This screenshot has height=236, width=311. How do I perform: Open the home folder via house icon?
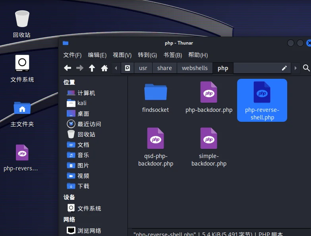104,68
